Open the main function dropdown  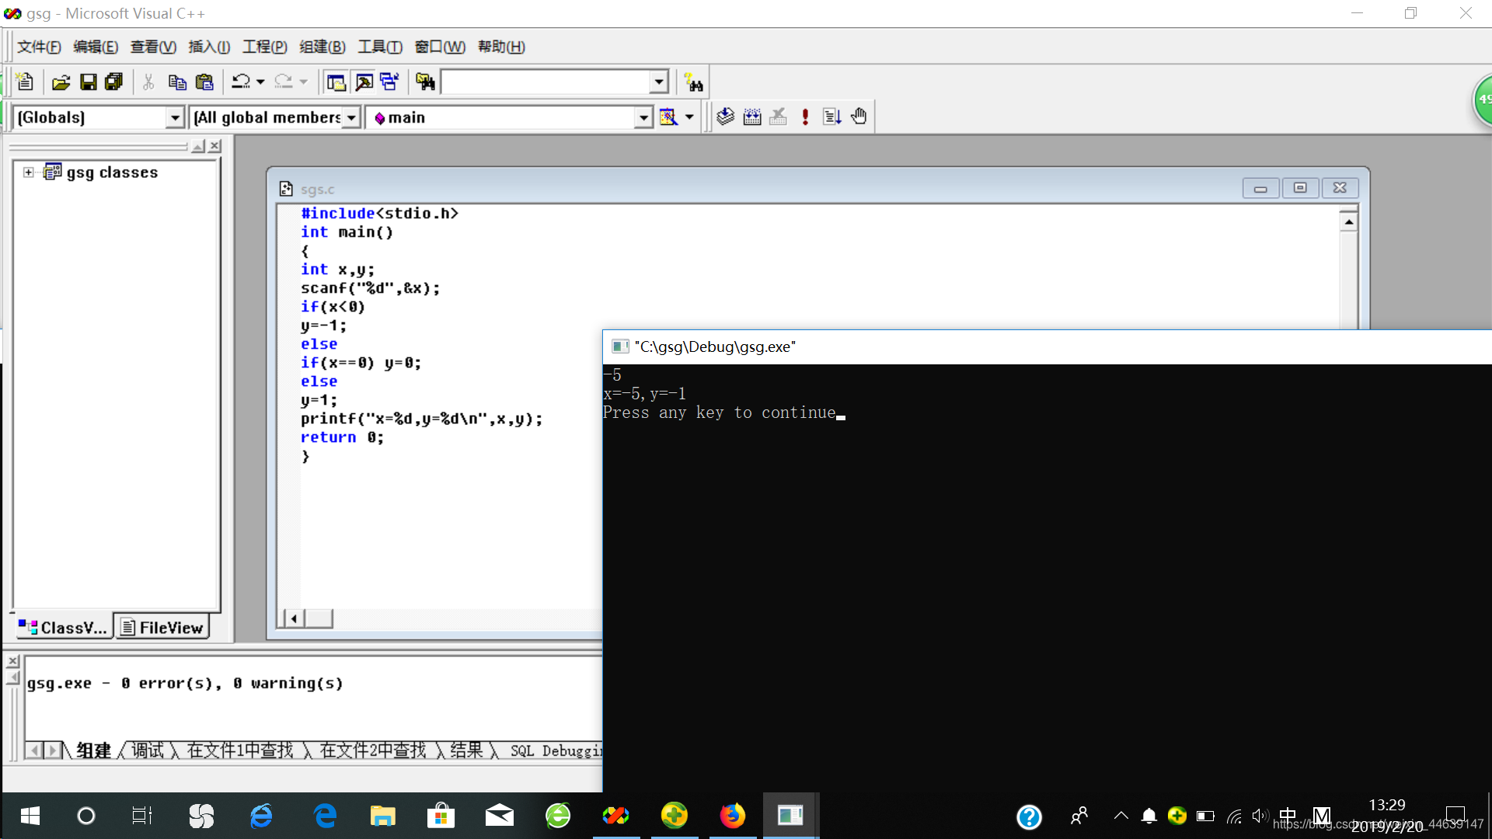(643, 117)
